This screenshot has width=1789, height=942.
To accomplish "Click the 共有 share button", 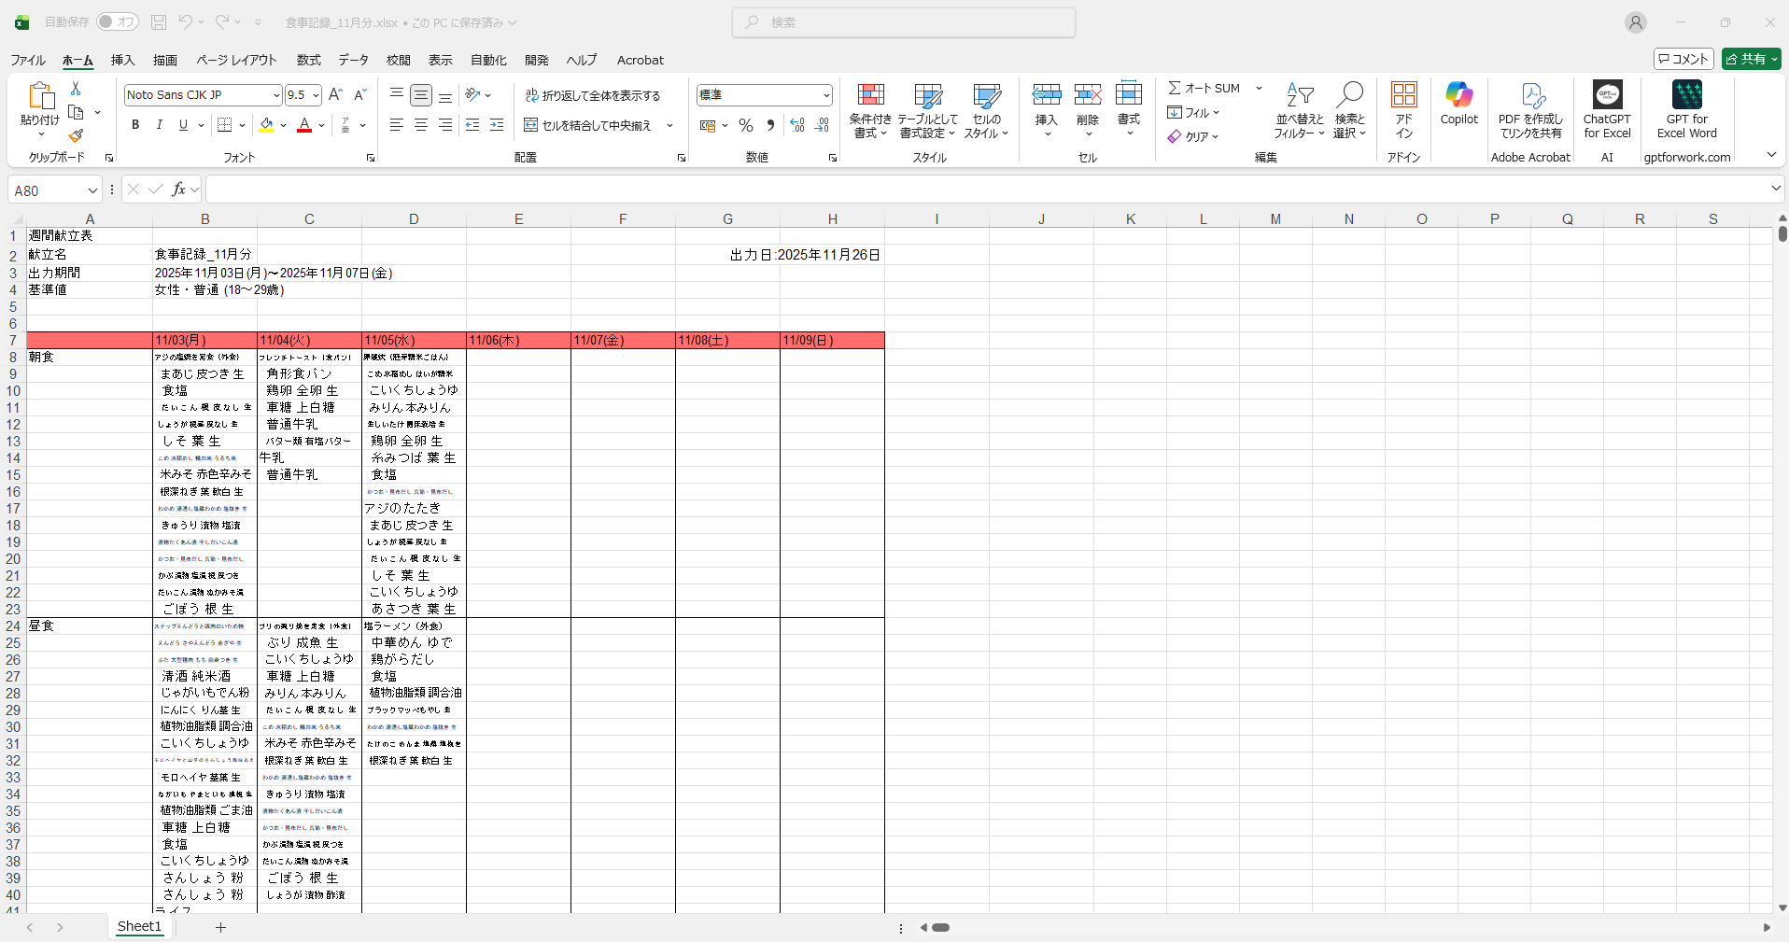I will click(1751, 59).
